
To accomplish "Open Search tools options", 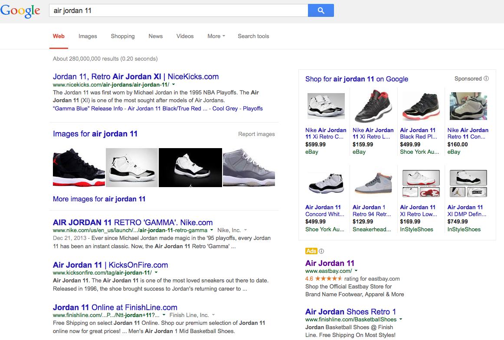I will pos(253,36).
